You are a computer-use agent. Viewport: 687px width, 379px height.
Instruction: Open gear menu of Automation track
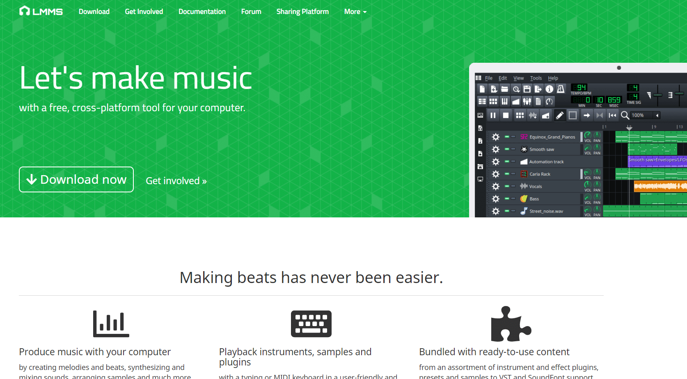click(x=496, y=162)
